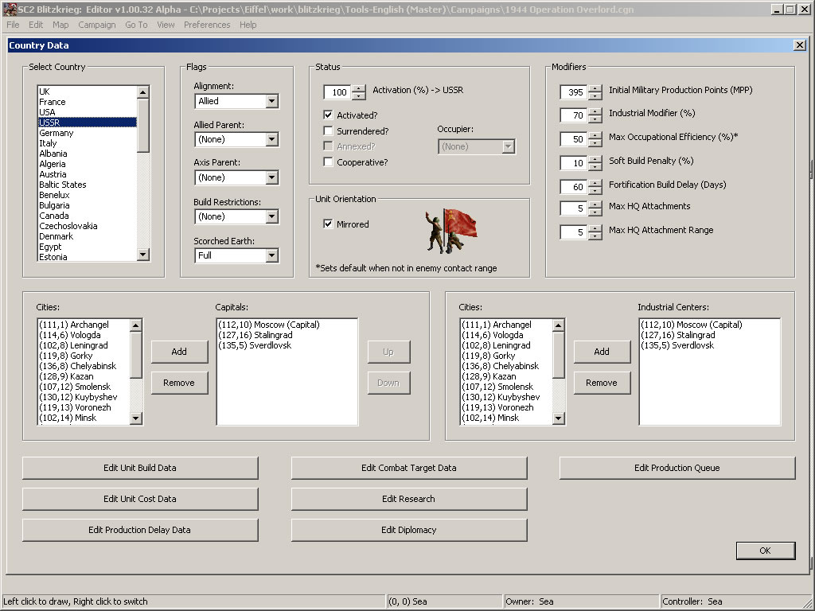Screen dimensions: 815x611
Task: Decrease Soft Build Penalty (%) spinner
Action: 595,167
